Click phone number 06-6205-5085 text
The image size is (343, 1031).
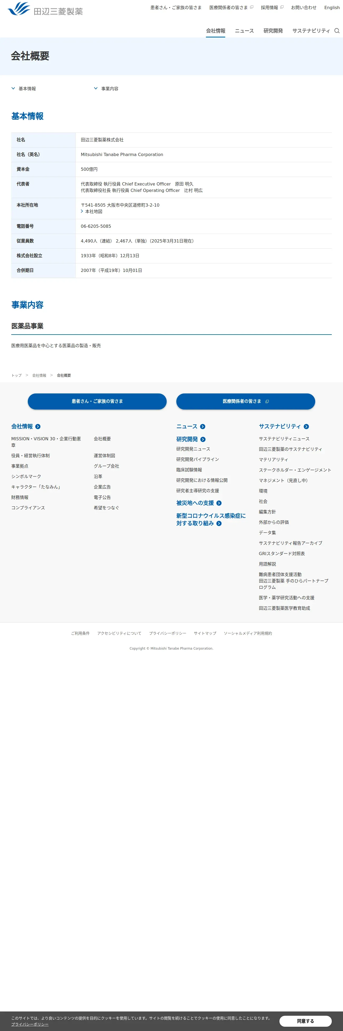coord(96,226)
